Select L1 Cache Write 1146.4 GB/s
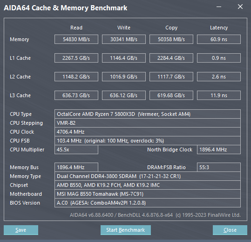The image size is (251, 242). click(x=124, y=58)
